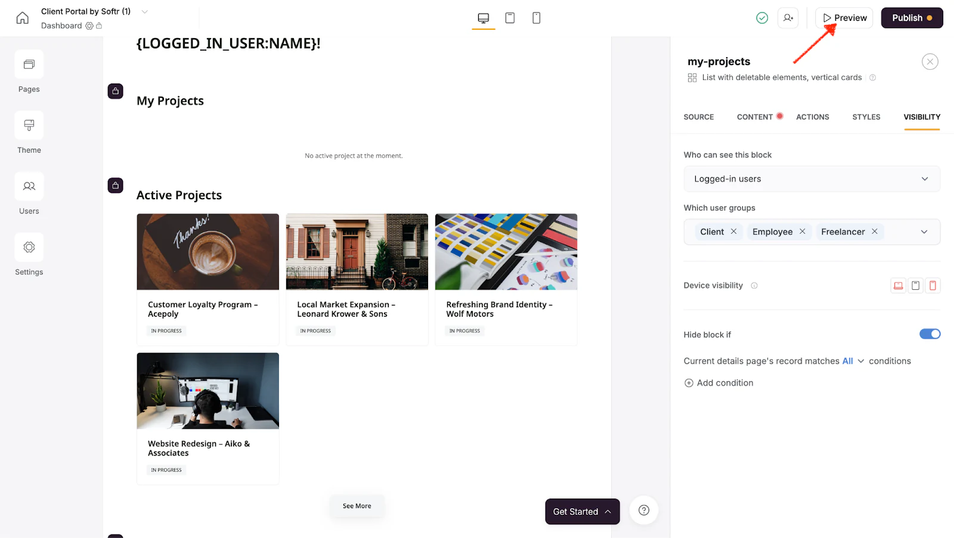Toggle the Hide block if switch
This screenshot has height=538, width=954.
tap(930, 334)
